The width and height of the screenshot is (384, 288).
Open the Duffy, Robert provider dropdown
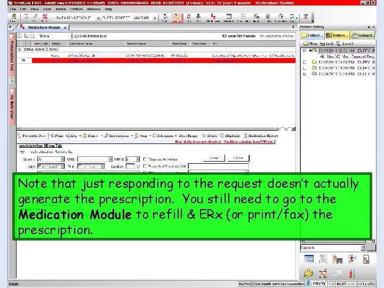155,18
